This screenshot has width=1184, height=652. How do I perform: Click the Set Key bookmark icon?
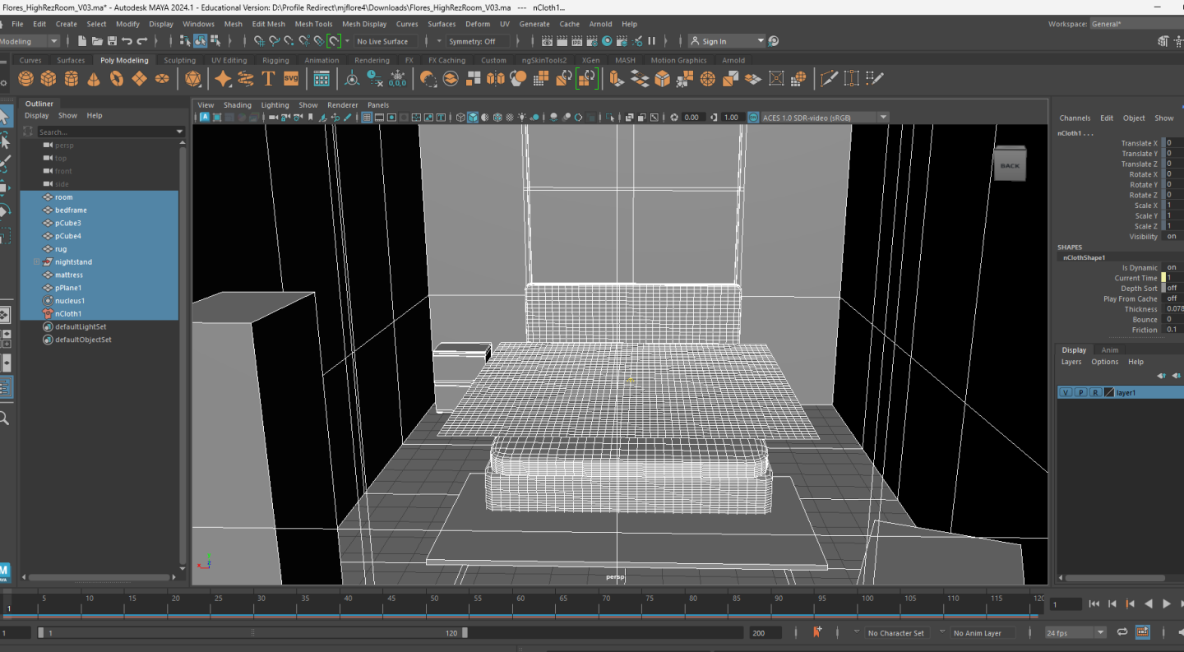point(816,632)
